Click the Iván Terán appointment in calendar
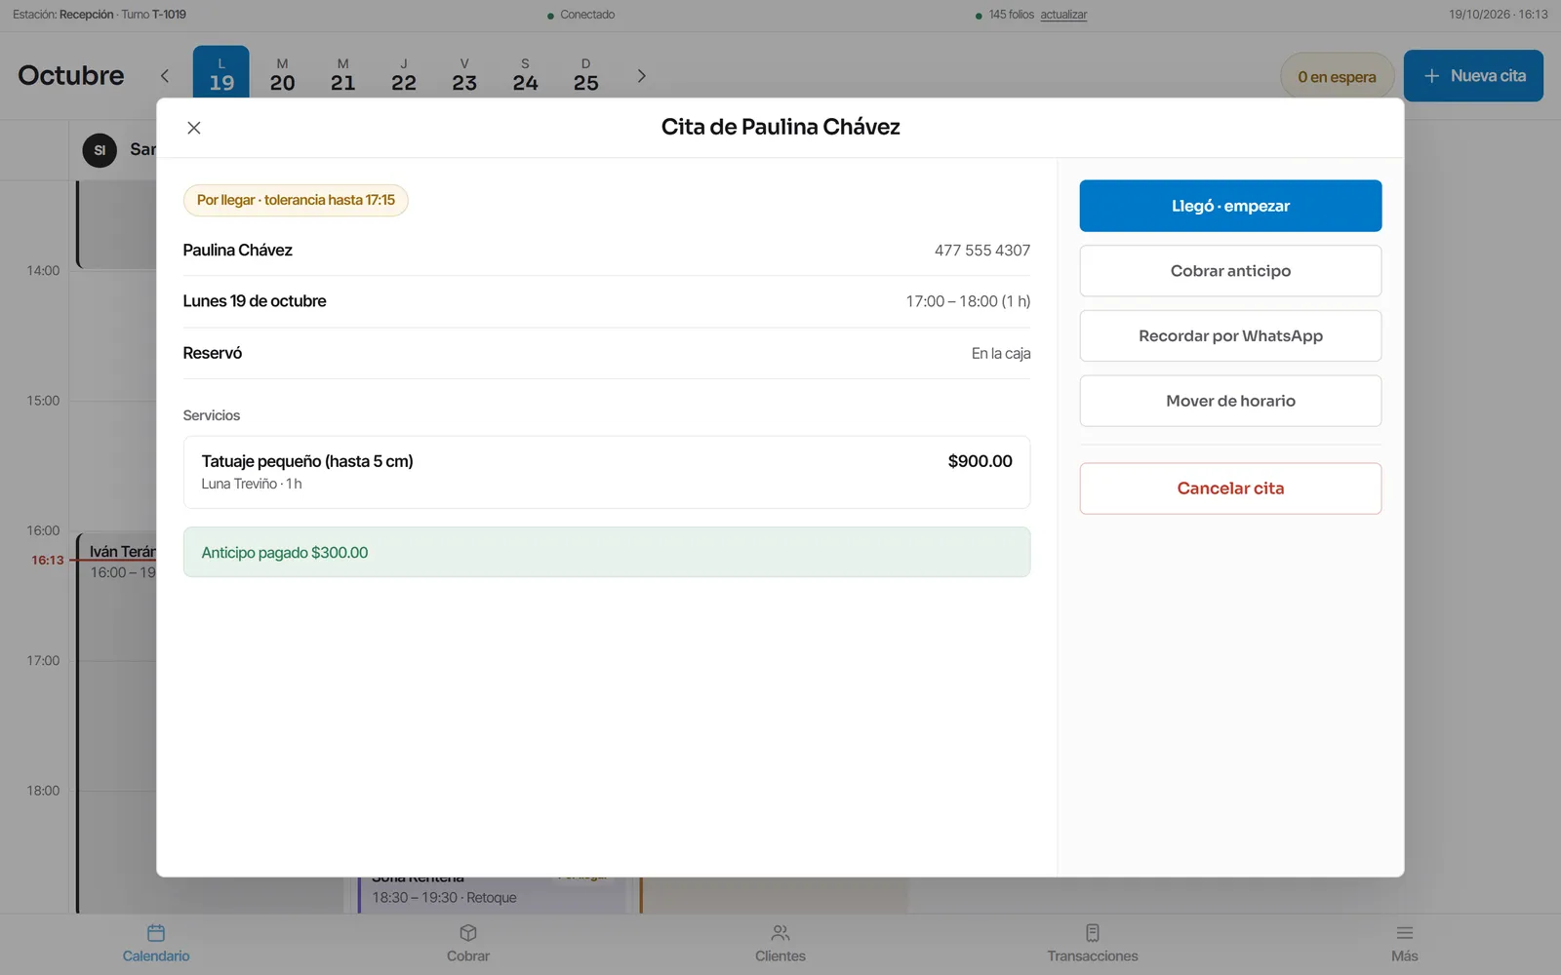 pos(117,721)
